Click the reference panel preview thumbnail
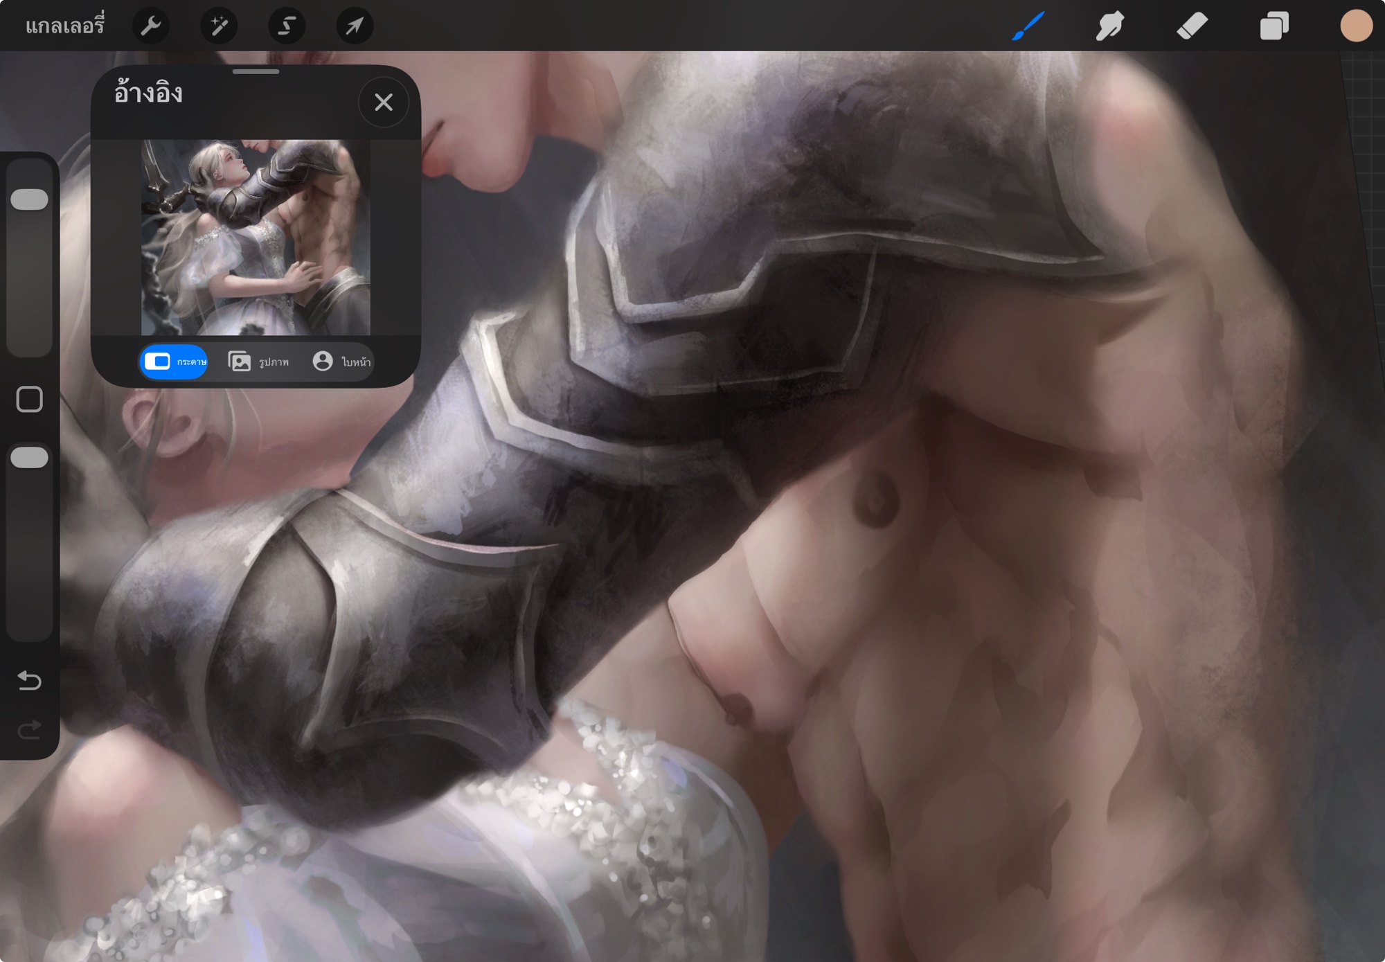This screenshot has height=962, width=1385. [256, 238]
